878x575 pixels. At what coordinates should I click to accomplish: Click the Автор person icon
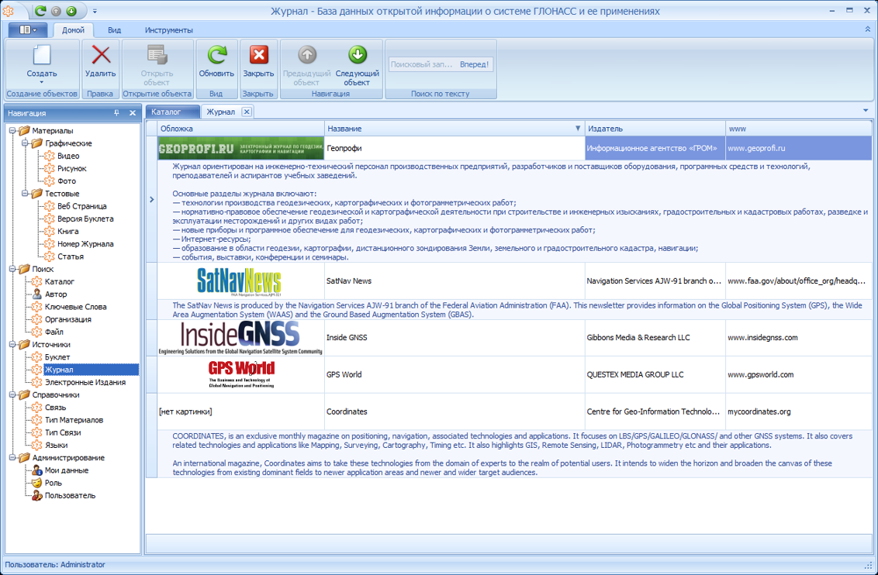pos(37,294)
